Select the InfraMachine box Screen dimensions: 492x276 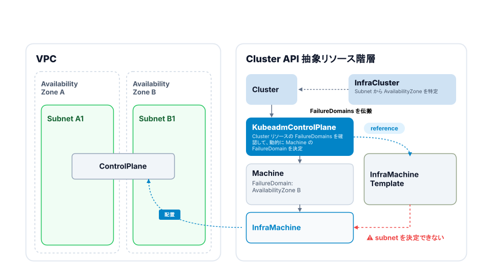(x=300, y=228)
